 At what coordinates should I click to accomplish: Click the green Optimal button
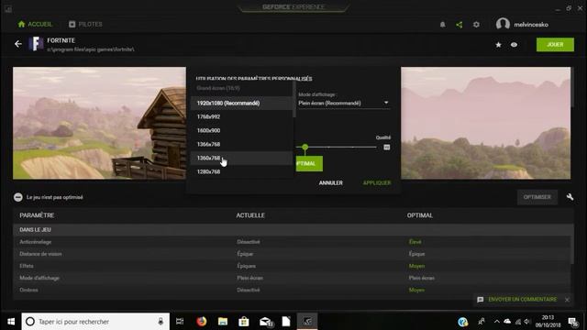[309, 163]
